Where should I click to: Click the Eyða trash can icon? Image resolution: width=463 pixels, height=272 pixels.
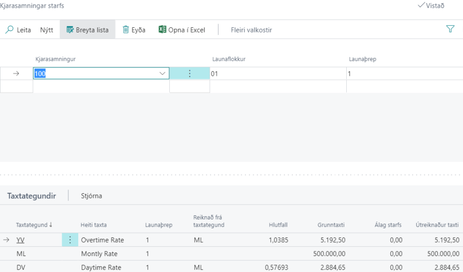126,30
